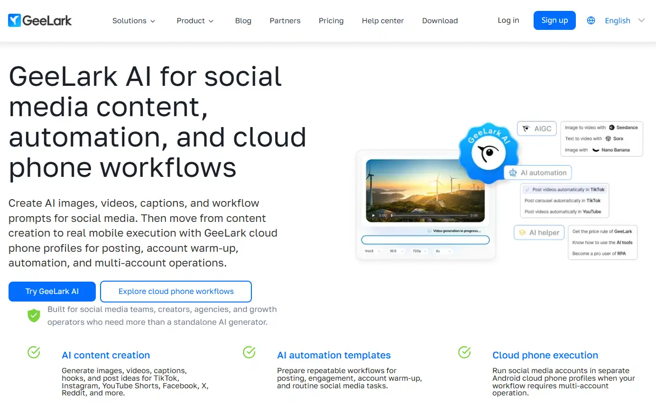Click "Become a pro user of RPA"
The height and width of the screenshot is (403, 656).
599,254
